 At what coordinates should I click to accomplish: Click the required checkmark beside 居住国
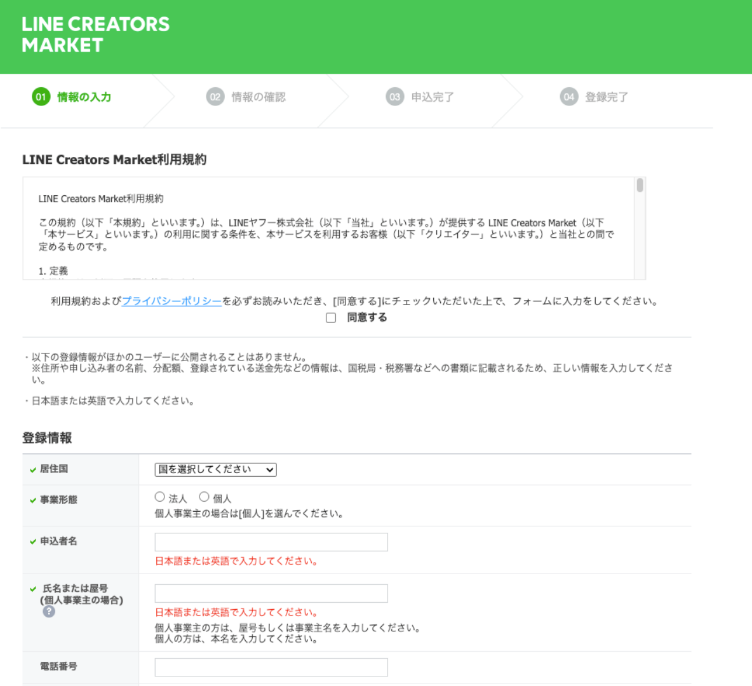(x=33, y=470)
